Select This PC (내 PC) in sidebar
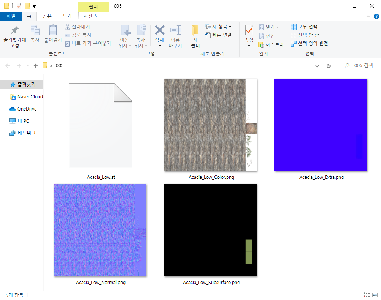 click(x=19, y=121)
